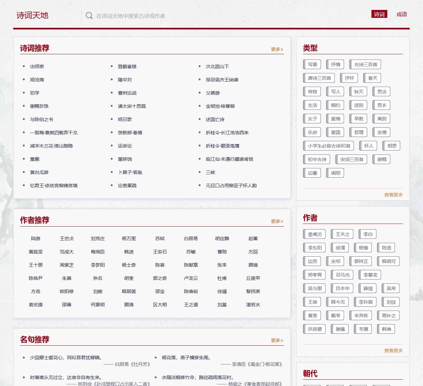Select the 初中古诗 type tag
The image size is (423, 386).
[x=317, y=159]
